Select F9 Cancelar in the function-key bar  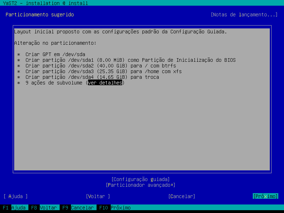pyautogui.click(x=77, y=208)
